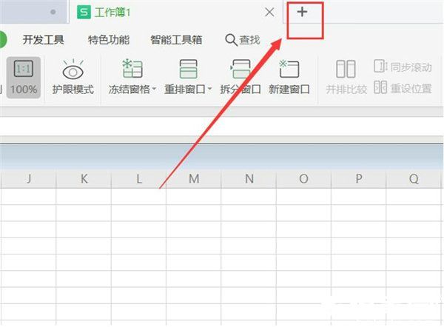Click the Reset Position button (重设位置)
Image resolution: width=444 pixels, height=327 pixels.
(x=403, y=88)
